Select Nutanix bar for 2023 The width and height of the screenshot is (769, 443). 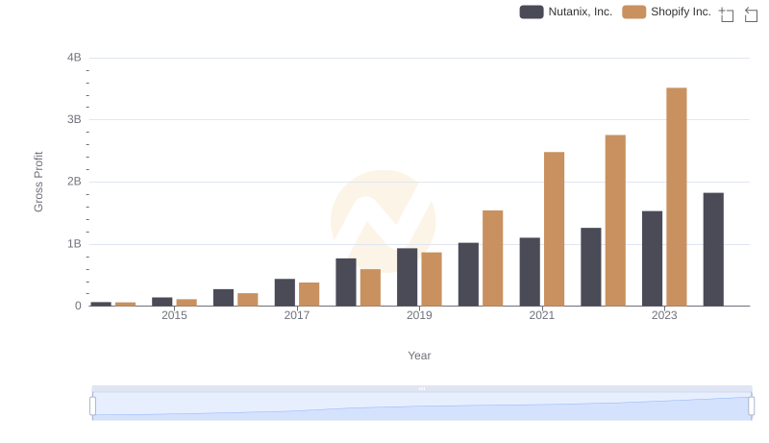pos(652,258)
